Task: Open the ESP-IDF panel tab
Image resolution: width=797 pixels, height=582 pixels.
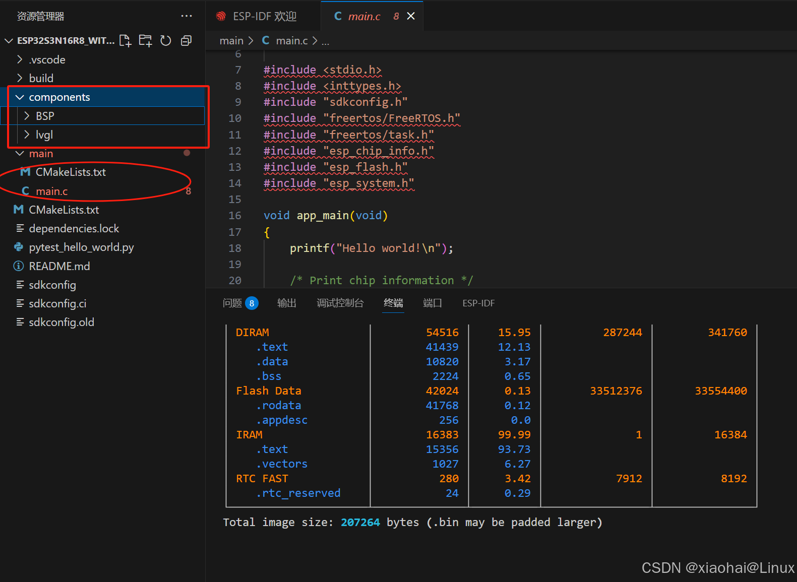Action: (478, 303)
